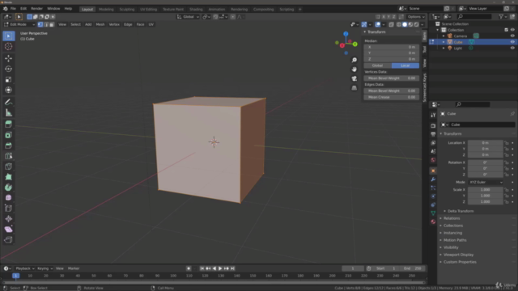Switch median to Global

tap(378, 65)
